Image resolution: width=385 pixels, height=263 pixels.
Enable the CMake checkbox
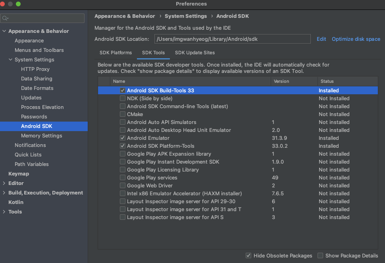click(123, 114)
